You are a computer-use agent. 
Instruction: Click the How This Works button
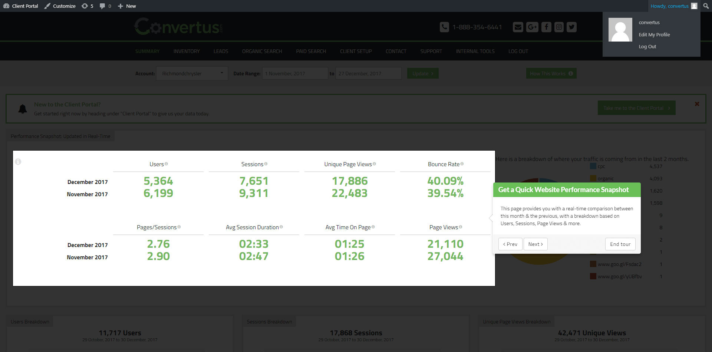[551, 73]
